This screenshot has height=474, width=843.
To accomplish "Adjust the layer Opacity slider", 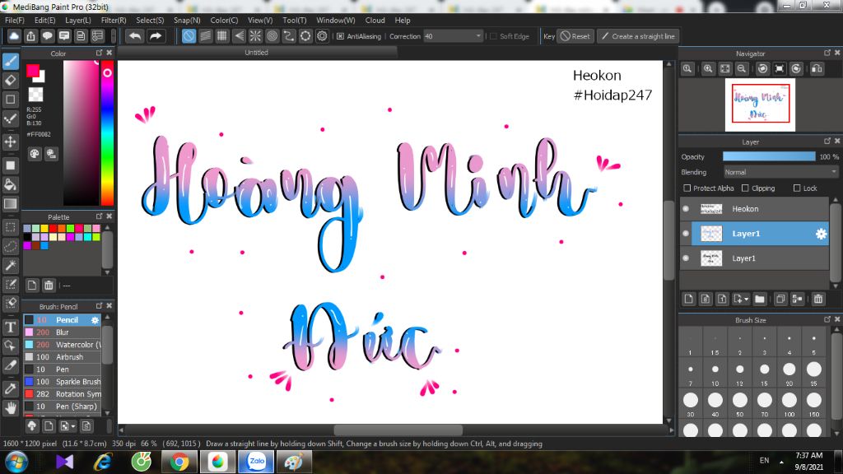I will (x=769, y=156).
